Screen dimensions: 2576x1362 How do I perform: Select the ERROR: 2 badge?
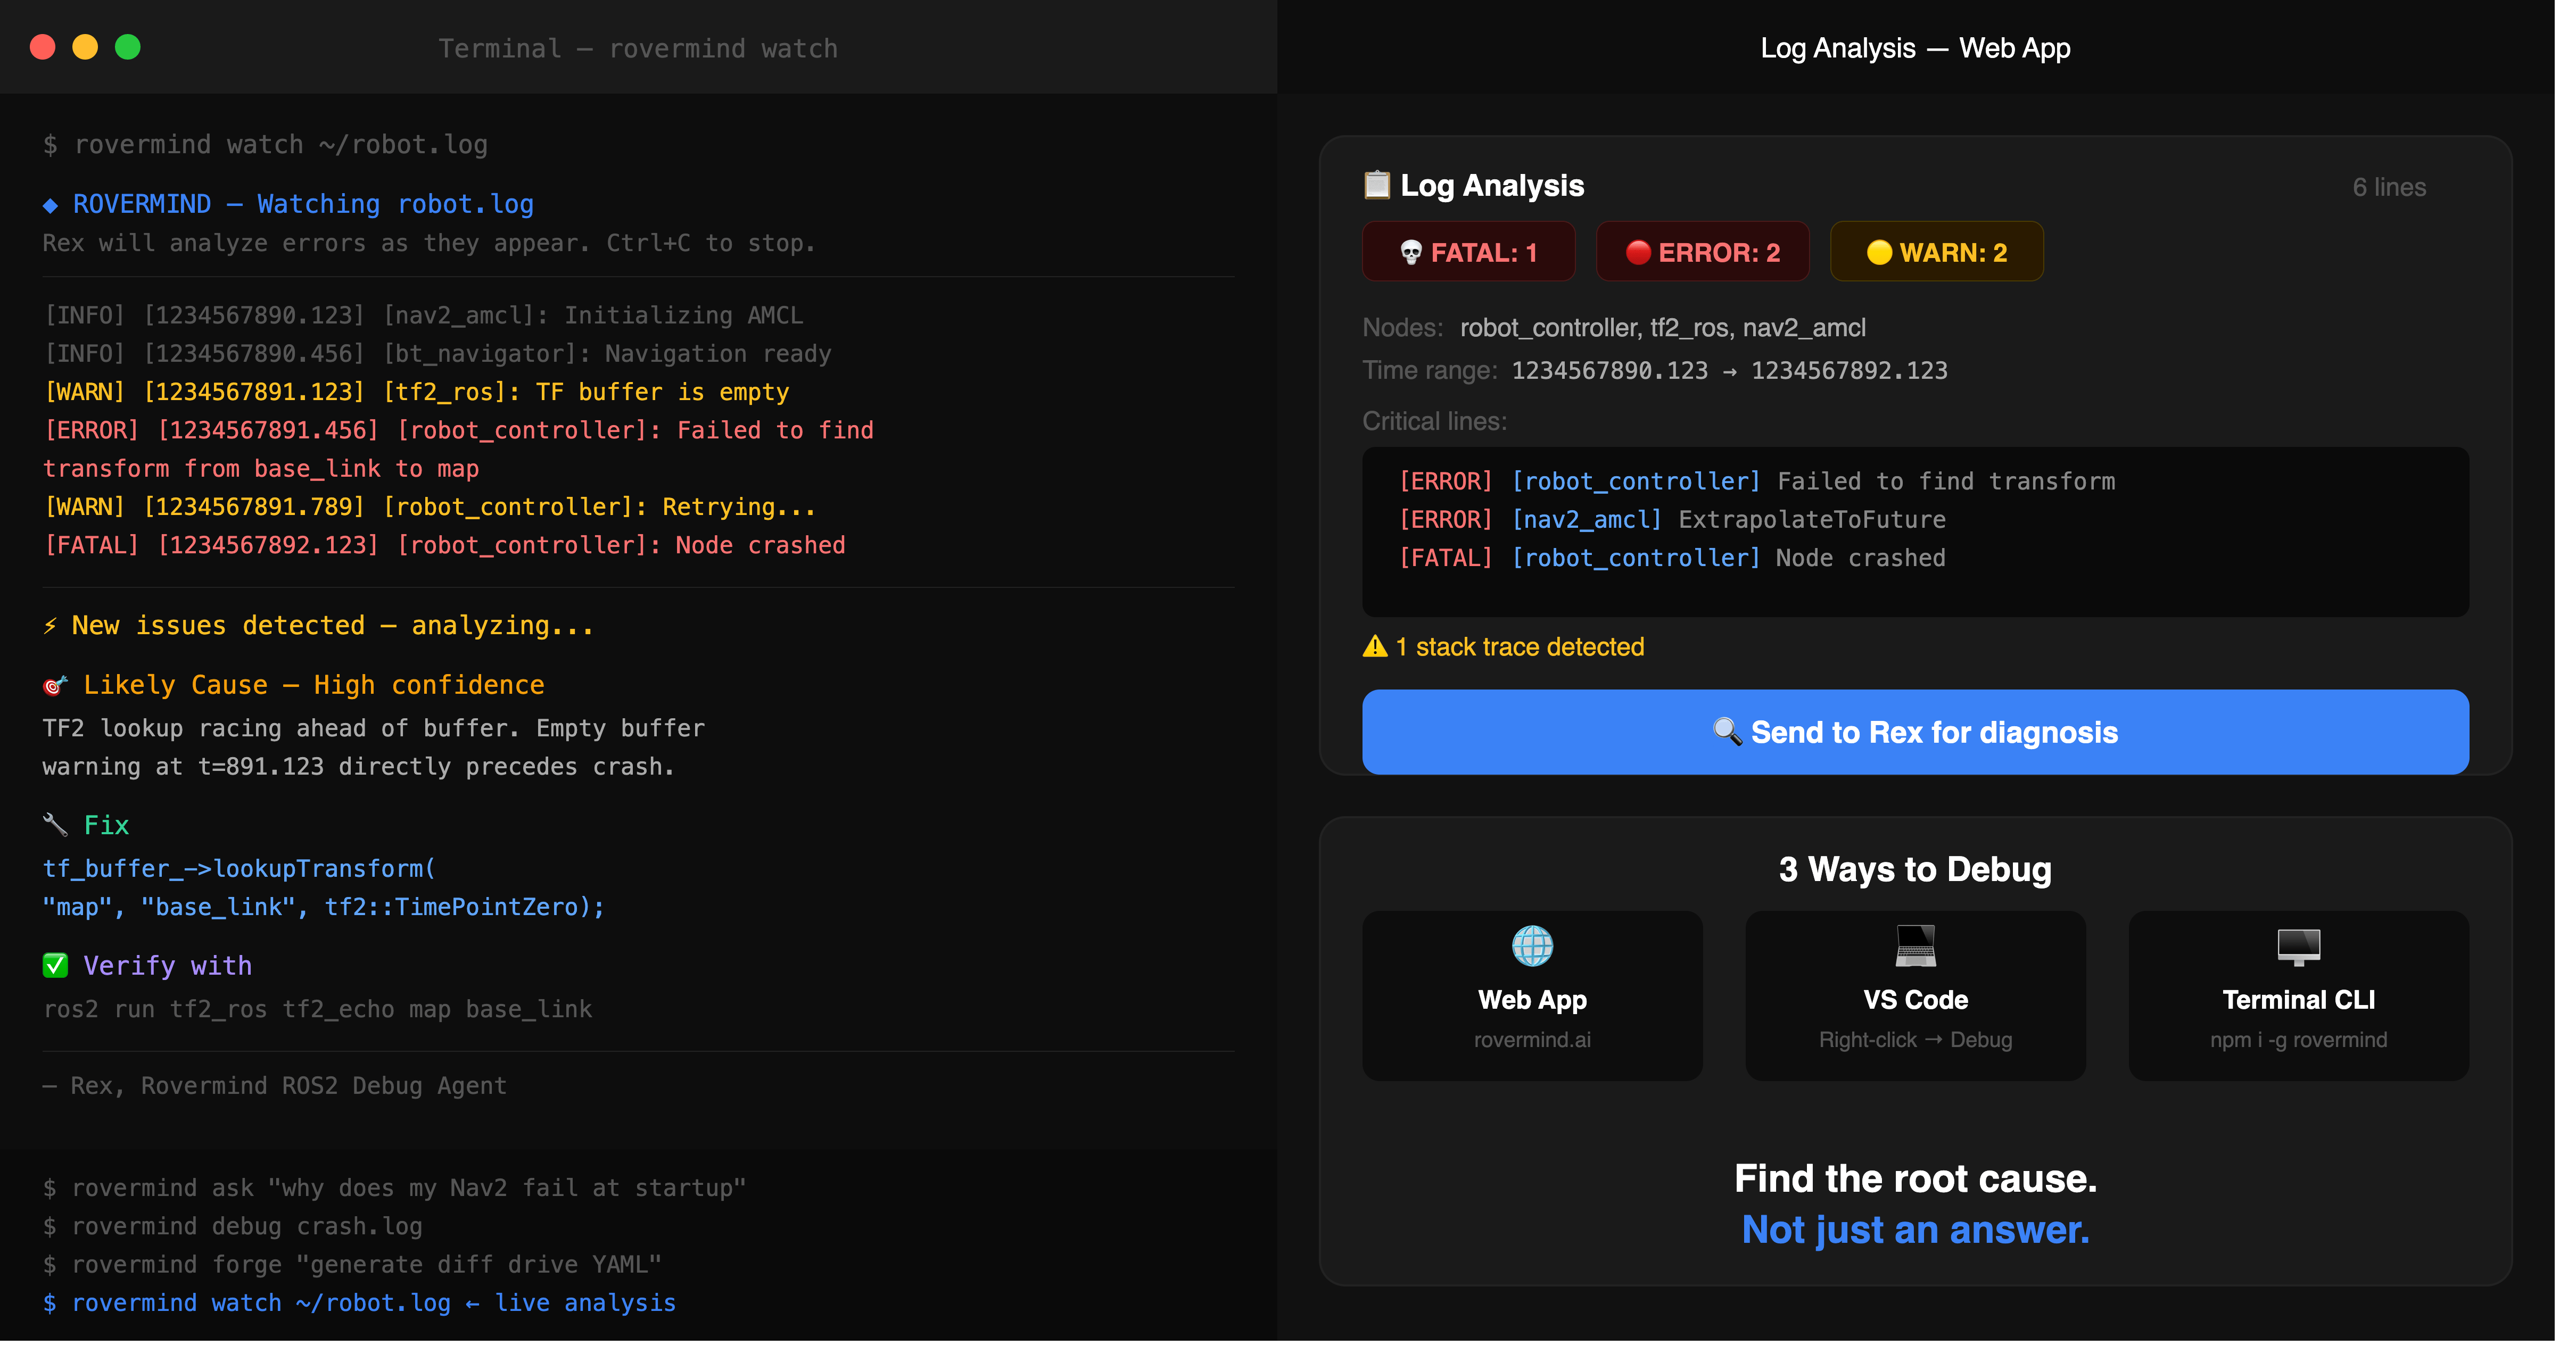click(x=1702, y=252)
